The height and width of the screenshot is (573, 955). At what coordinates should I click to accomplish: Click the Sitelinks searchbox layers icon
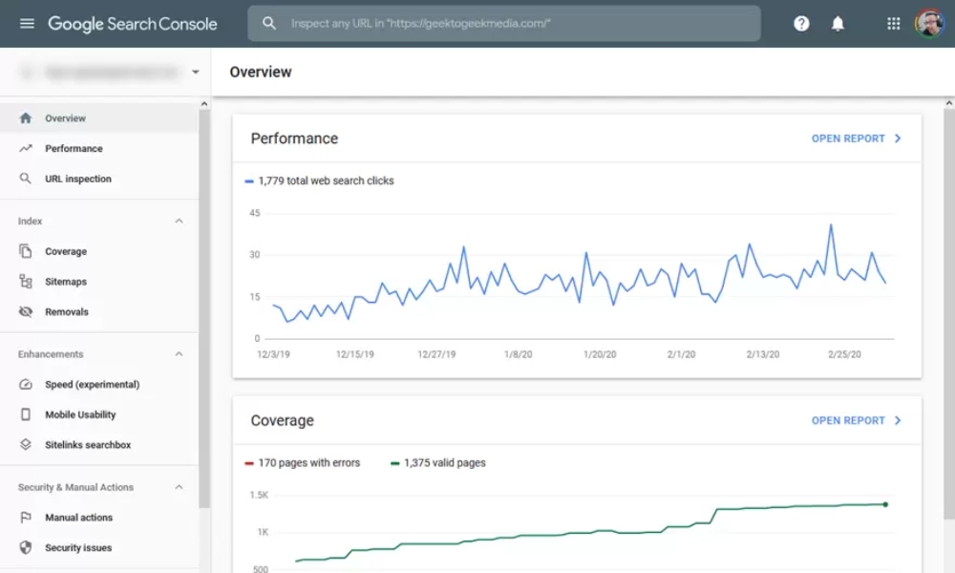[x=26, y=444]
